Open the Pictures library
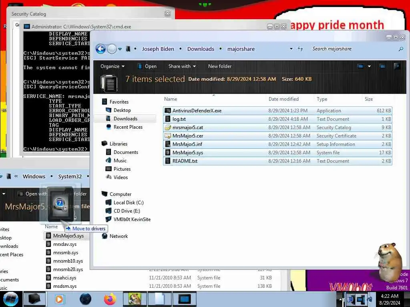410x307 pixels. point(122,169)
